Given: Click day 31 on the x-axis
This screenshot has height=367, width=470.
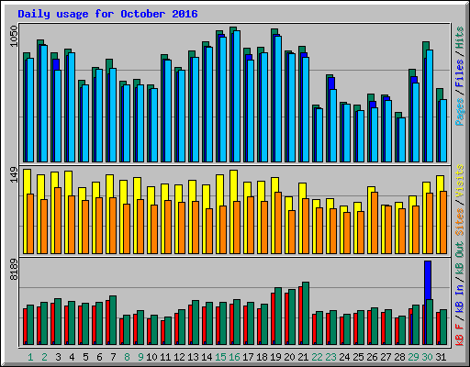Looking at the screenshot, I should (441, 357).
